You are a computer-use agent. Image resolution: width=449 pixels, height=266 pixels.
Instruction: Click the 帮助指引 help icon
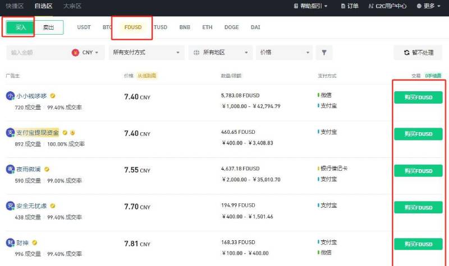pos(296,6)
